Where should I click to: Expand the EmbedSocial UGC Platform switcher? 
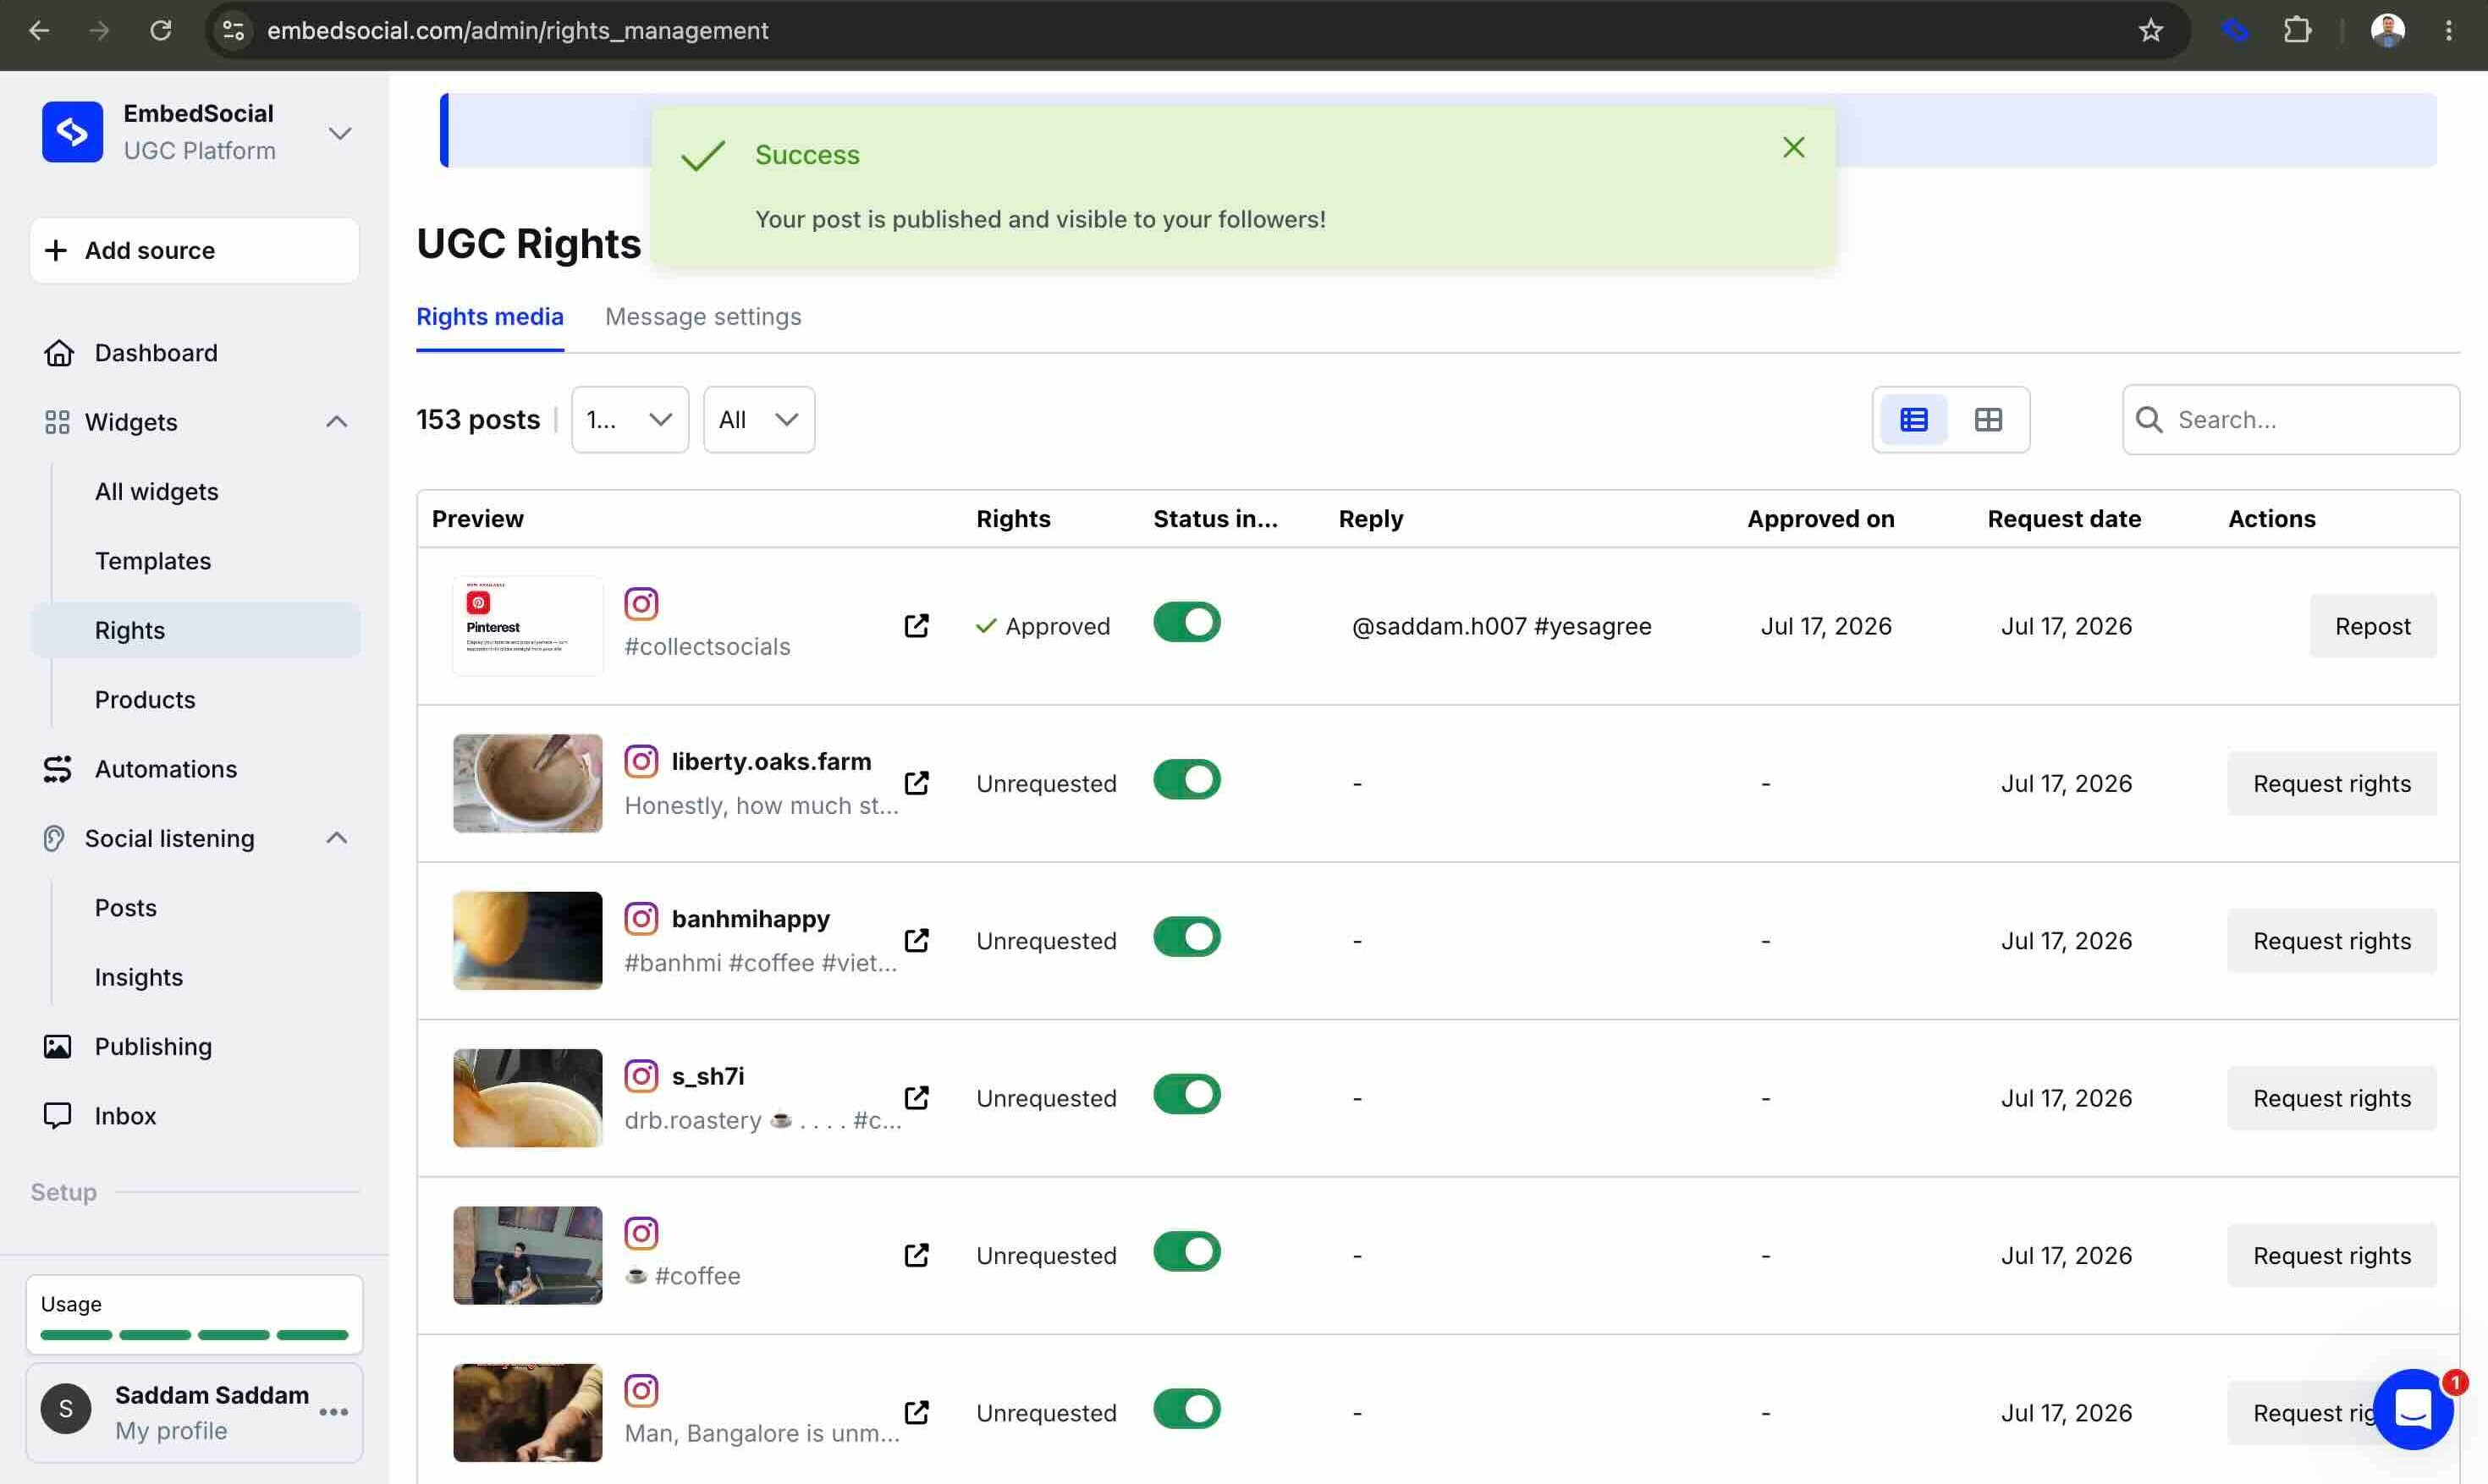[x=340, y=133]
